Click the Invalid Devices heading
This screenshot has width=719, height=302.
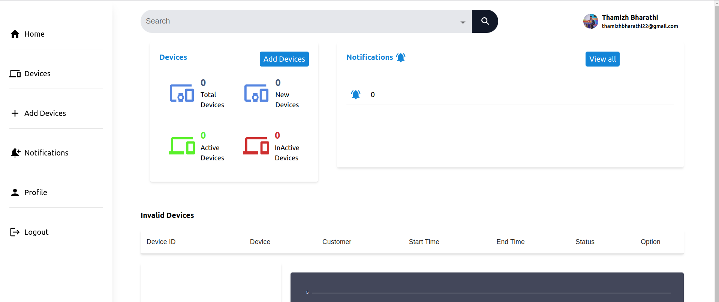[x=167, y=215]
